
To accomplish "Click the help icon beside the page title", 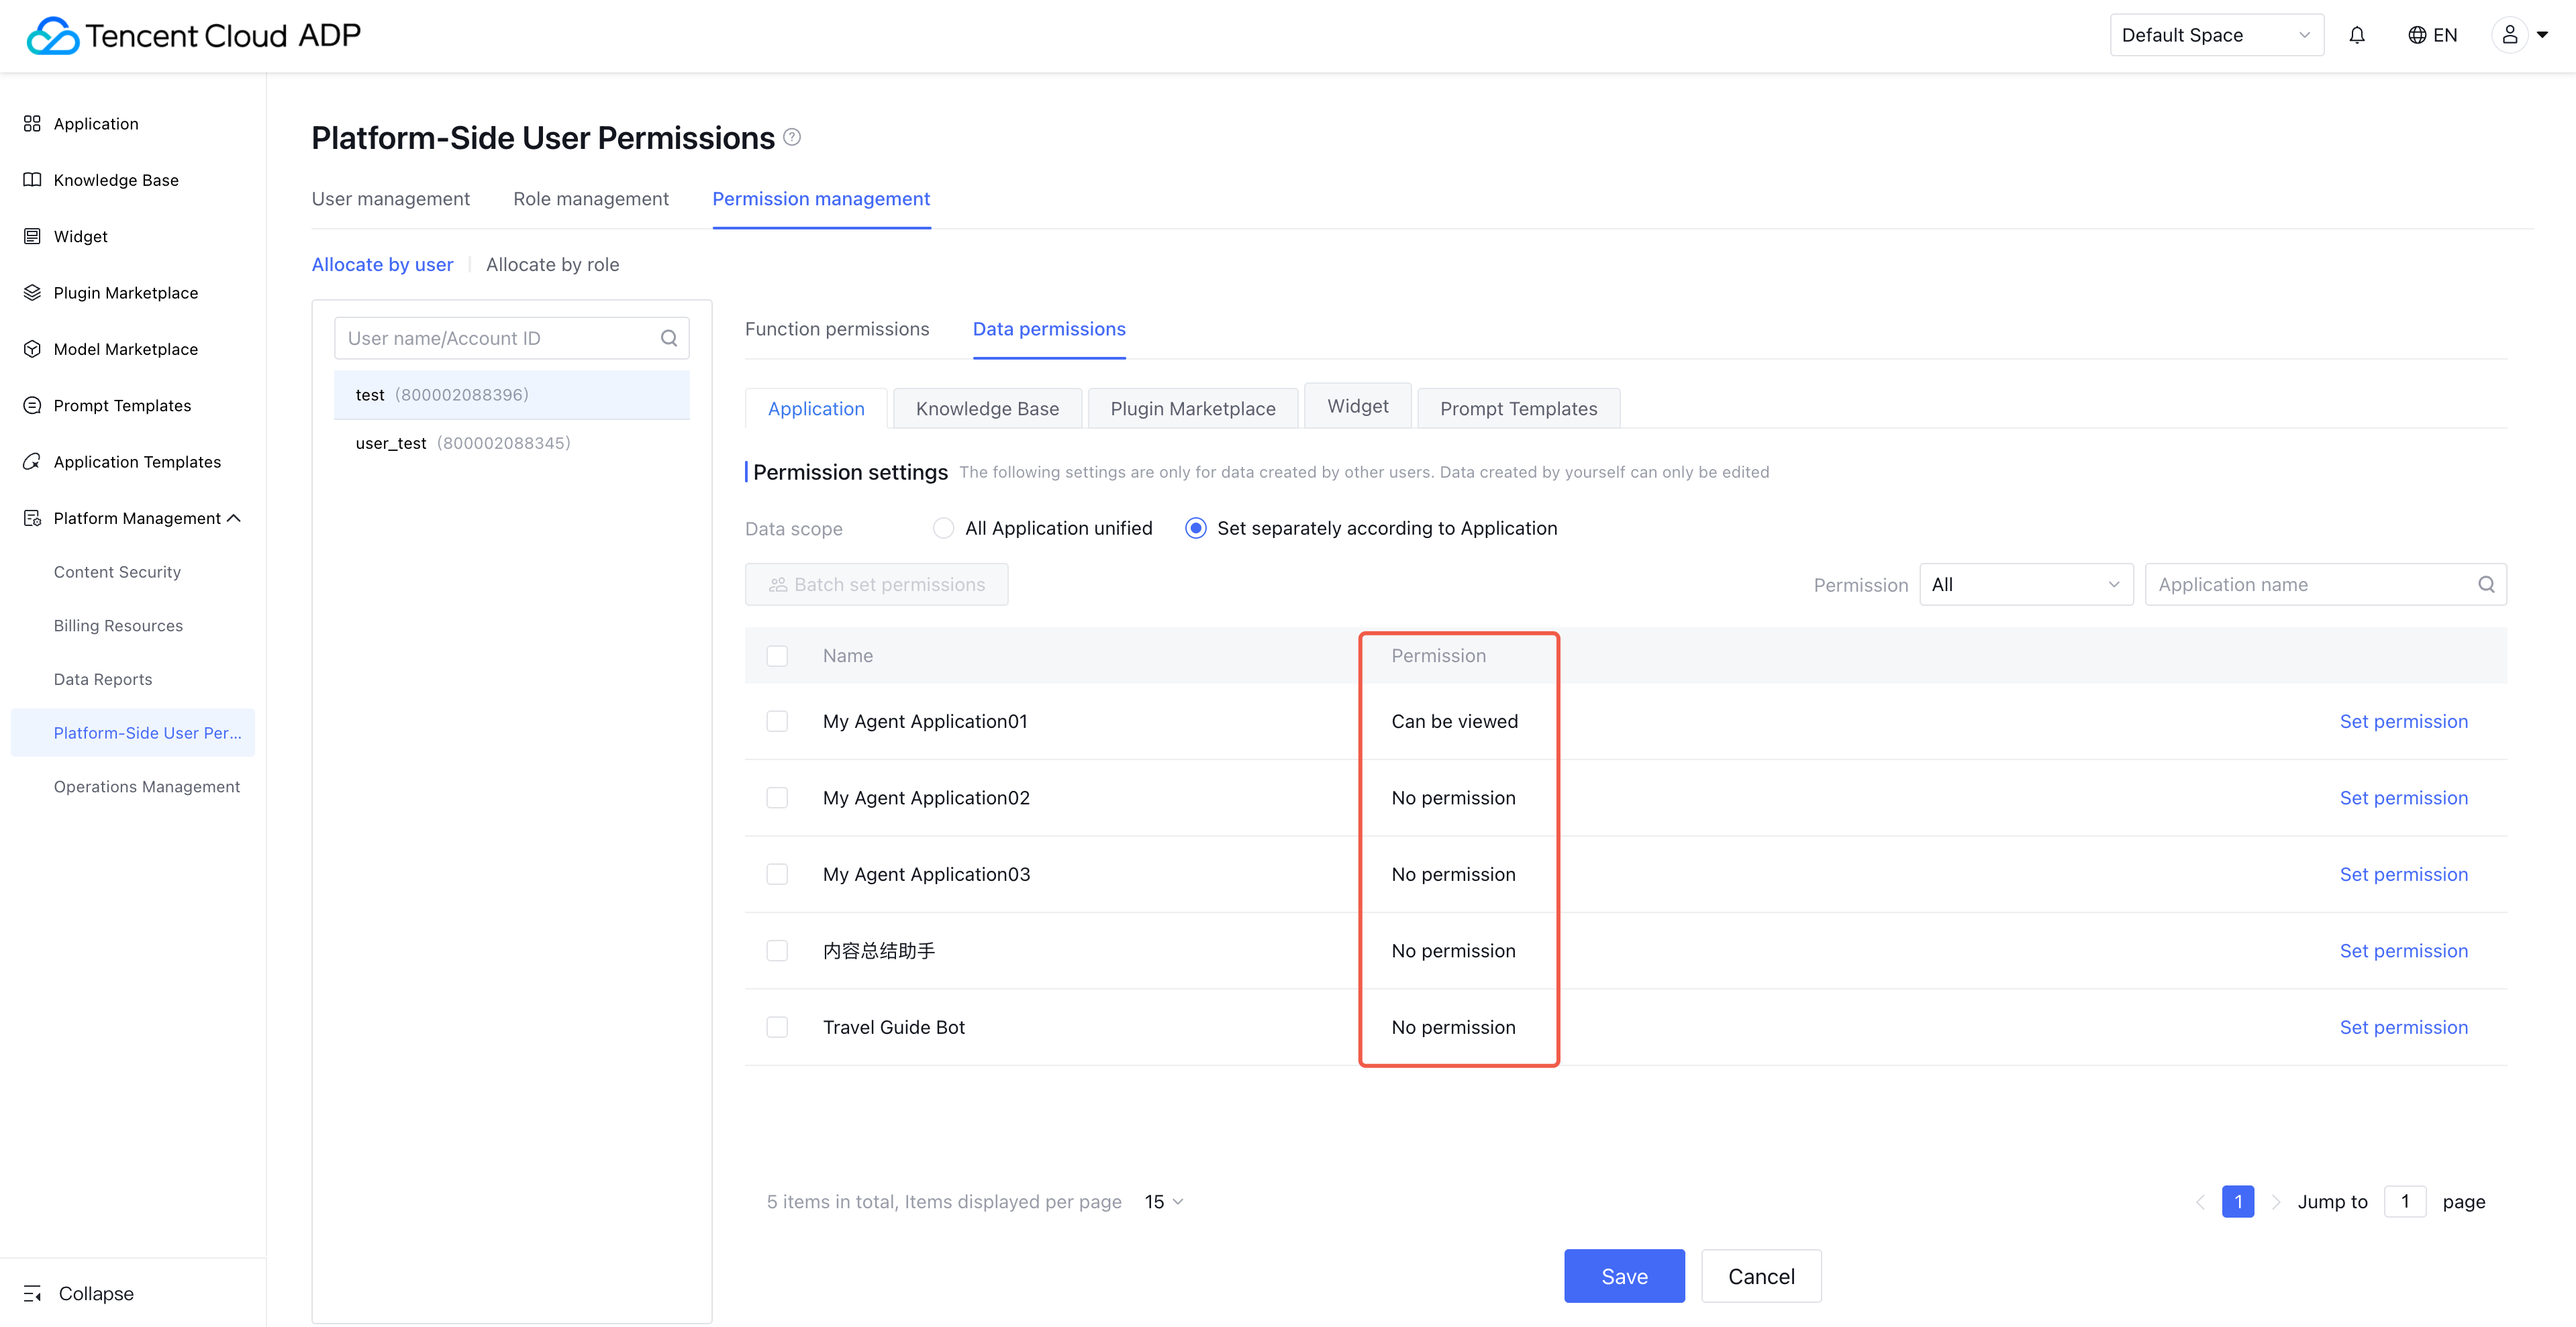I will tap(792, 137).
